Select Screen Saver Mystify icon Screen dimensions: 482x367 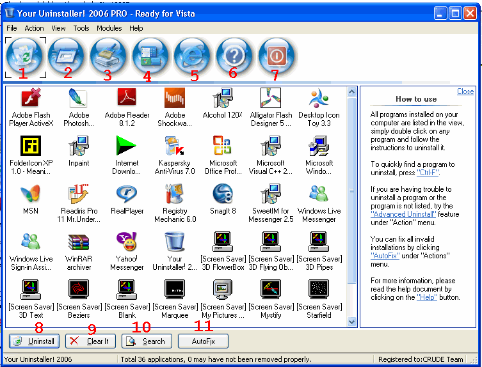(271, 290)
